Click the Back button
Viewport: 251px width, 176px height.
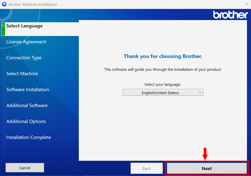click(147, 168)
